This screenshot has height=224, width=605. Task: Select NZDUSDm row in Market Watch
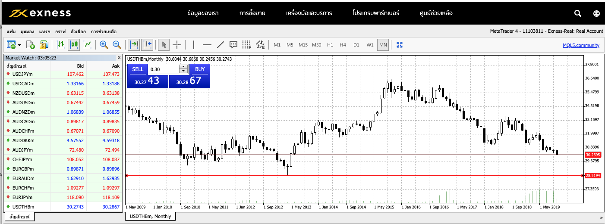(x=63, y=93)
